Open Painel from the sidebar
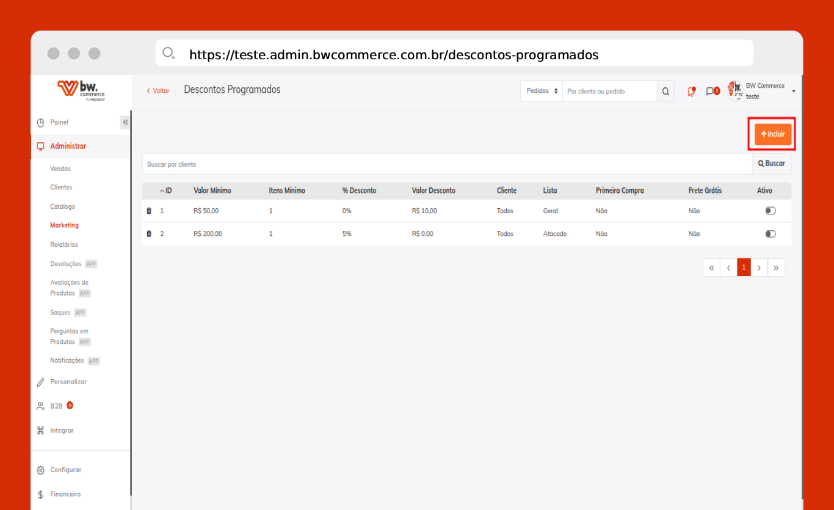 (59, 122)
